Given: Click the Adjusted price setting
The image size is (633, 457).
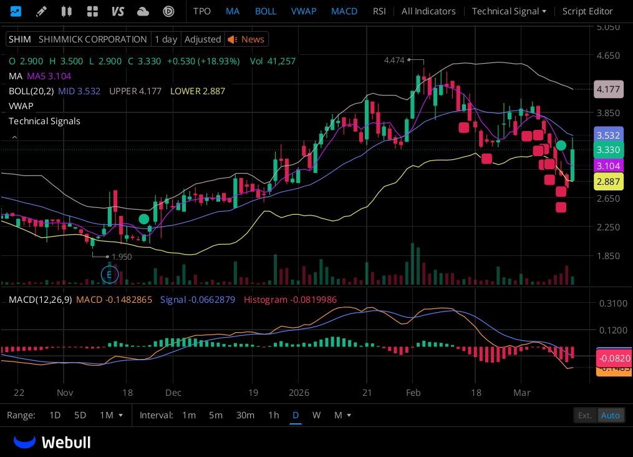Looking at the screenshot, I should [x=203, y=39].
